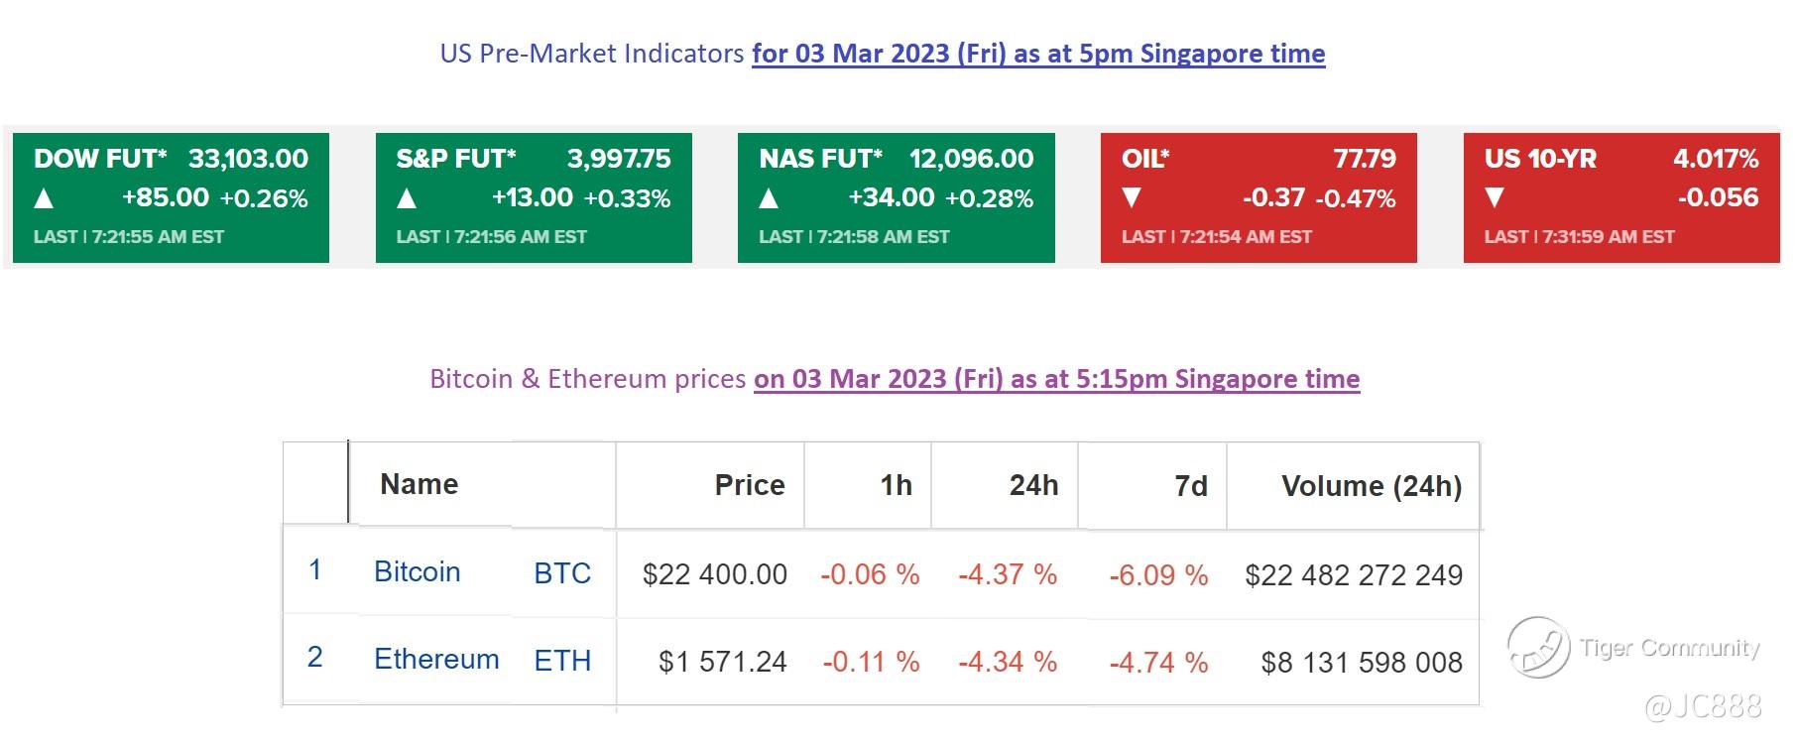Click the S&P FUT up arrow icon
1798x747 pixels.
click(407, 198)
